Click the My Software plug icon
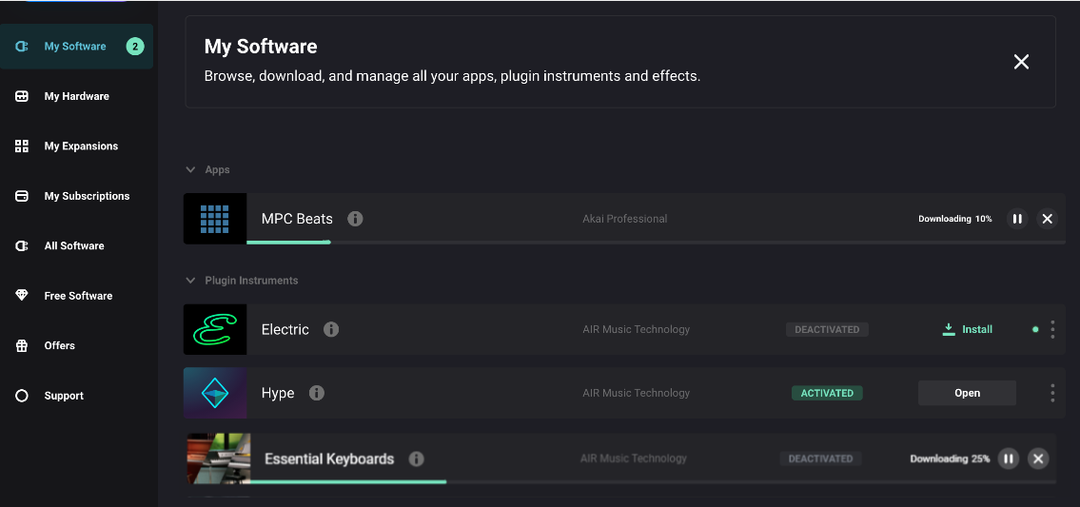The image size is (1080, 507). point(21,47)
